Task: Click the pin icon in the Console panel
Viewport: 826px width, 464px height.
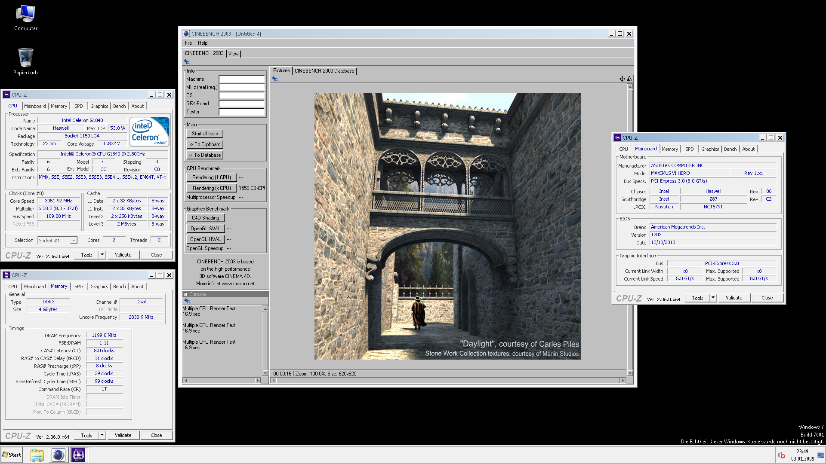Action: pyautogui.click(x=187, y=301)
